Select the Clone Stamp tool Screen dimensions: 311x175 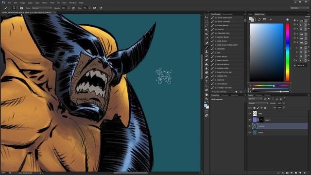207,52
